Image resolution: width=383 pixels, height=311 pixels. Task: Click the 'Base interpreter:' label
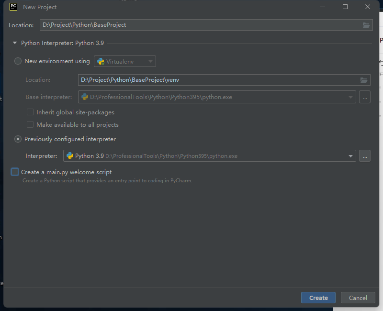click(x=49, y=97)
